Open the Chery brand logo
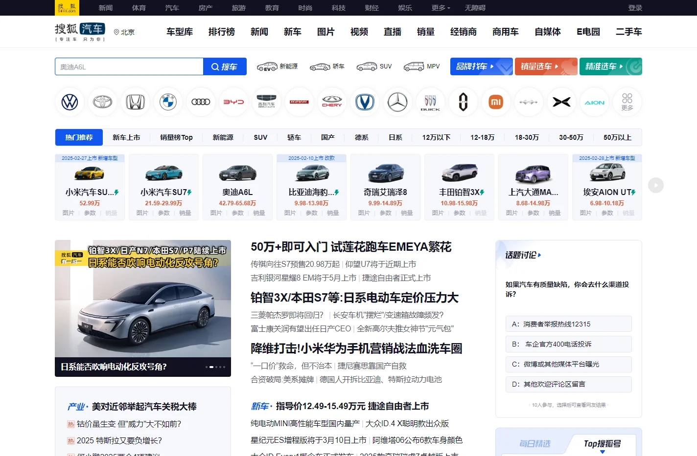Viewport: 697px width, 456px height. tap(332, 102)
